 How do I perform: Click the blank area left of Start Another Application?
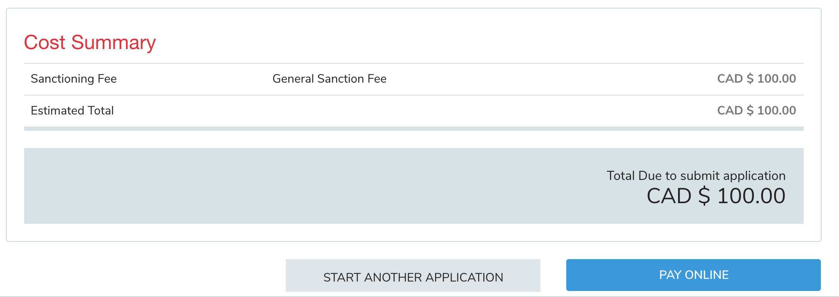142,275
